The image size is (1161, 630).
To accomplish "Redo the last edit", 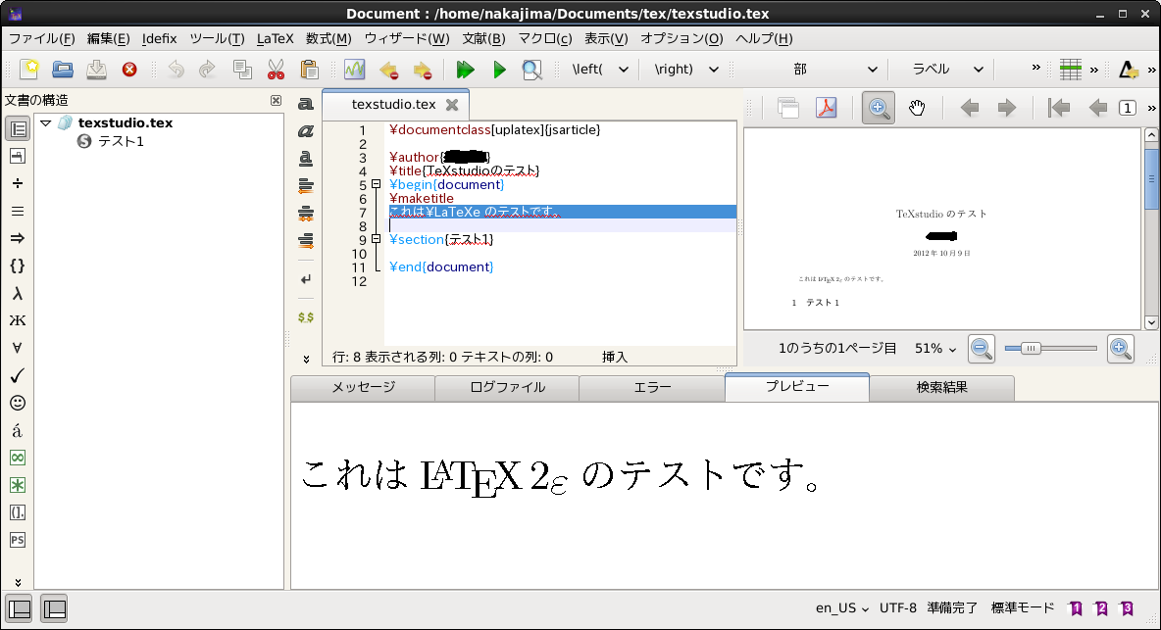I will tap(207, 70).
